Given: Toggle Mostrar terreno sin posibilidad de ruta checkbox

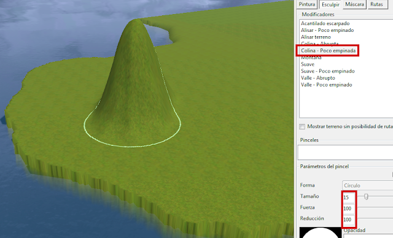Looking at the screenshot, I should click(302, 126).
